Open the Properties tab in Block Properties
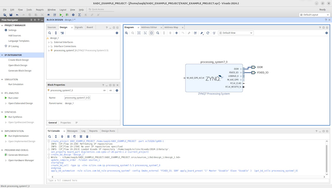The height and width of the screenshot is (188, 332). pyautogui.click(x=66, y=123)
